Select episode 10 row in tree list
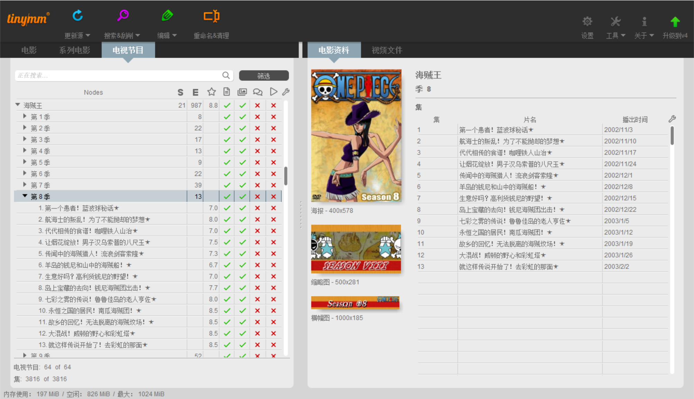Screen dimensions: 694x399 [91, 311]
